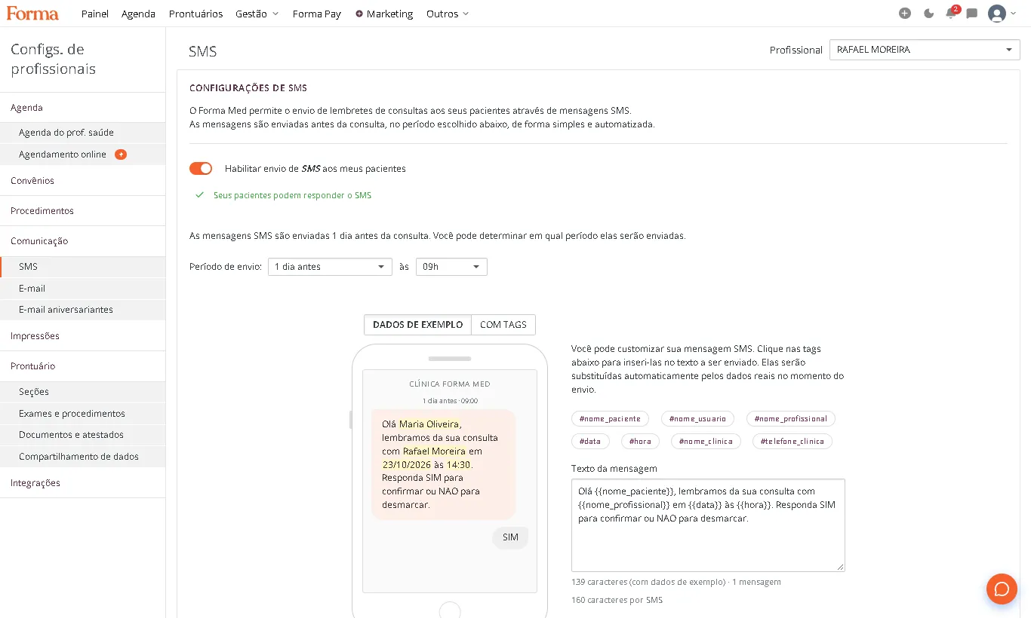Insert the #nome_profissional tag

tap(791, 419)
